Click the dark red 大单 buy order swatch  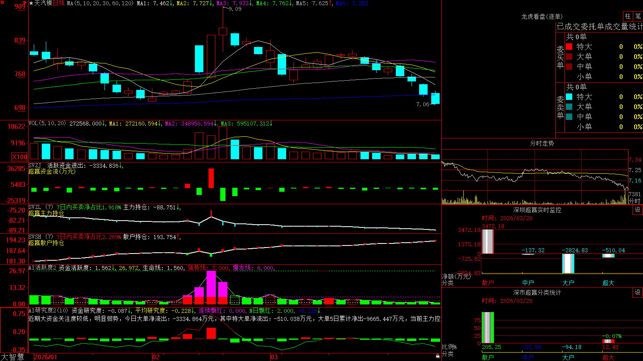[x=569, y=57]
